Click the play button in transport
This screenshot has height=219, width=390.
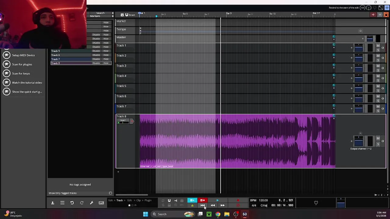[217, 200]
